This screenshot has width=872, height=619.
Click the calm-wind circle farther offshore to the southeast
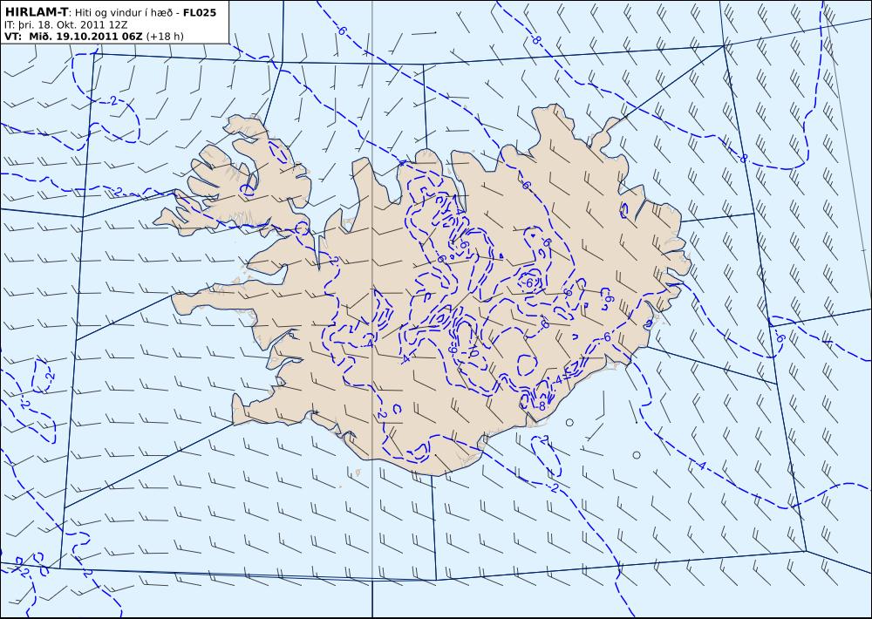click(x=637, y=455)
